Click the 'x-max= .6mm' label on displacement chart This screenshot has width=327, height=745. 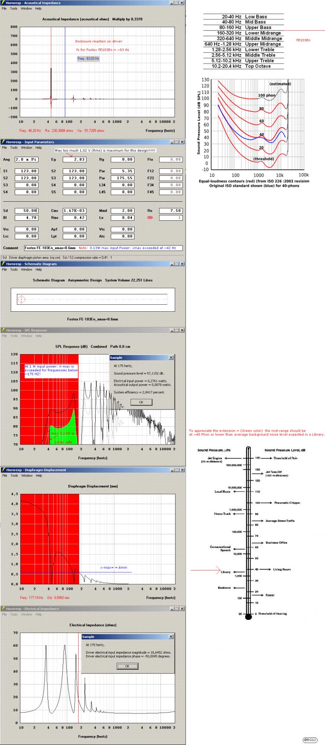pyautogui.click(x=114, y=567)
